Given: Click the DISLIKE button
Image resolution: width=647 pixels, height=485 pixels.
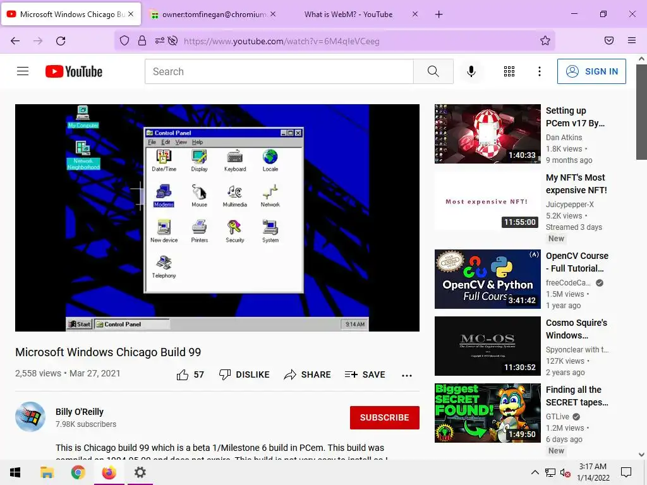Looking at the screenshot, I should [245, 374].
